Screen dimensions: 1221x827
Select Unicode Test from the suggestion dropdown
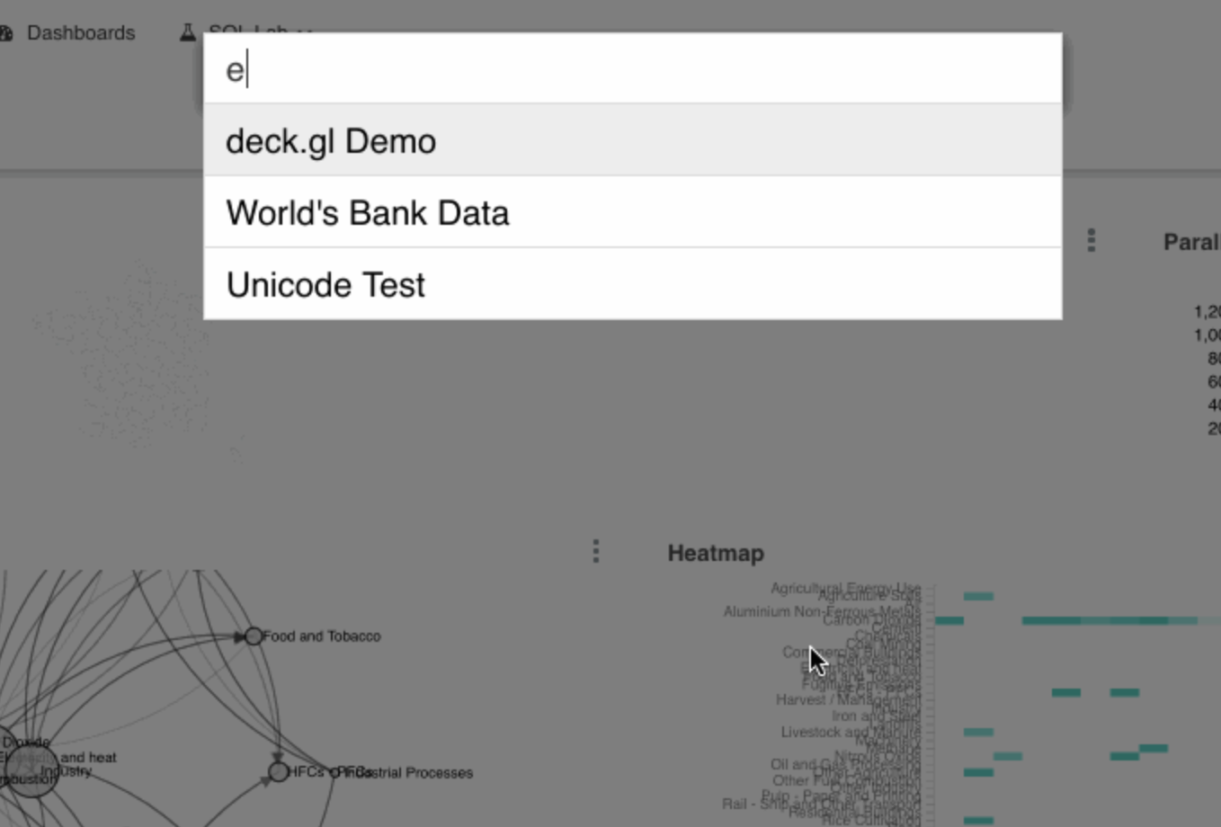coord(326,285)
